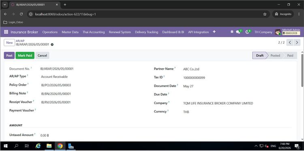Open the API Integration menu
This screenshot has height=151, width=304.
click(x=199, y=32)
